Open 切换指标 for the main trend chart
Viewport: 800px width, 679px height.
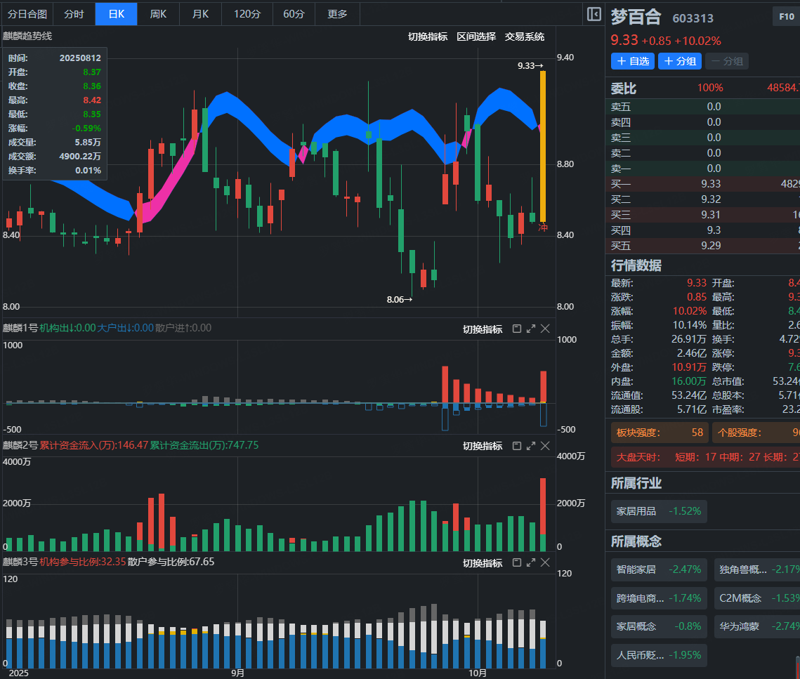tap(427, 37)
